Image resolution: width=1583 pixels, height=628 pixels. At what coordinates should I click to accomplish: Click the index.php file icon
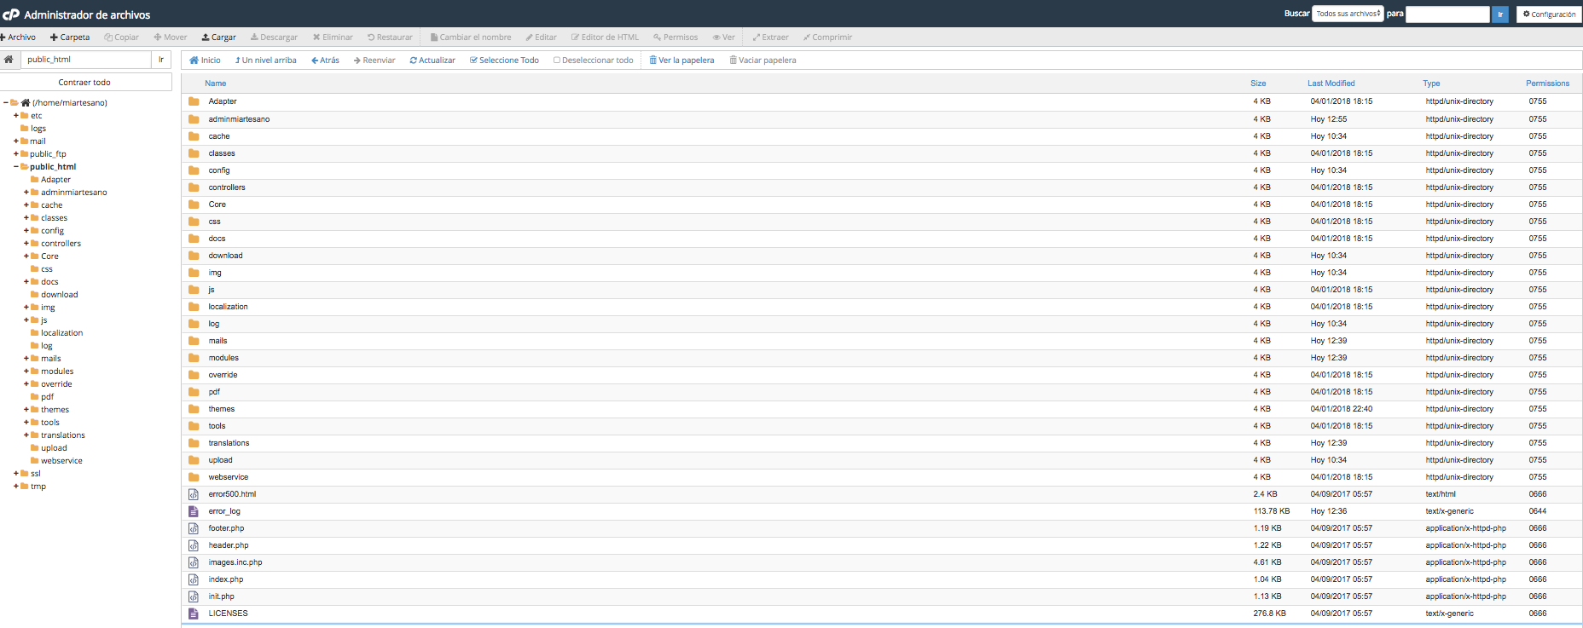pyautogui.click(x=194, y=579)
